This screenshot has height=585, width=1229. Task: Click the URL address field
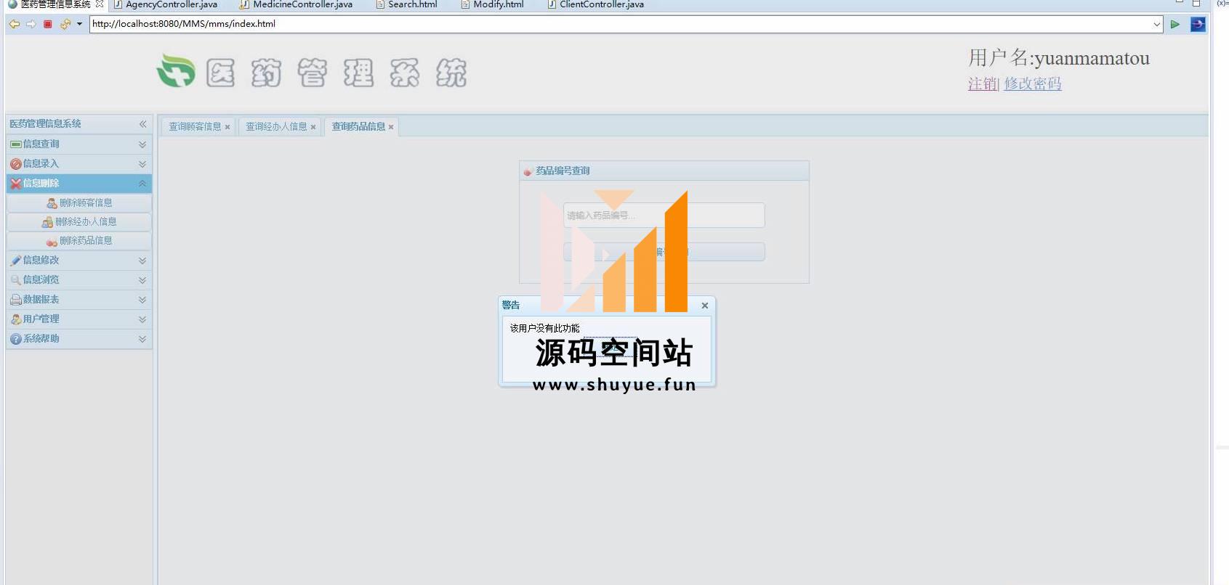[x=621, y=24]
